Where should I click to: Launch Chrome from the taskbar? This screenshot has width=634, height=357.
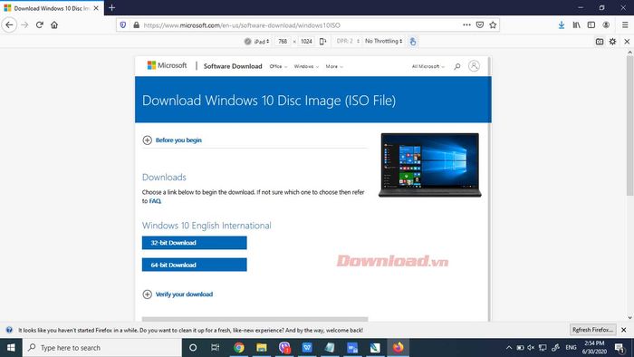coord(239,348)
